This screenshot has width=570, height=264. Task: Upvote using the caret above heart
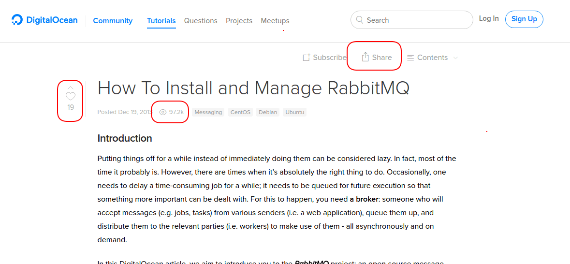71,88
